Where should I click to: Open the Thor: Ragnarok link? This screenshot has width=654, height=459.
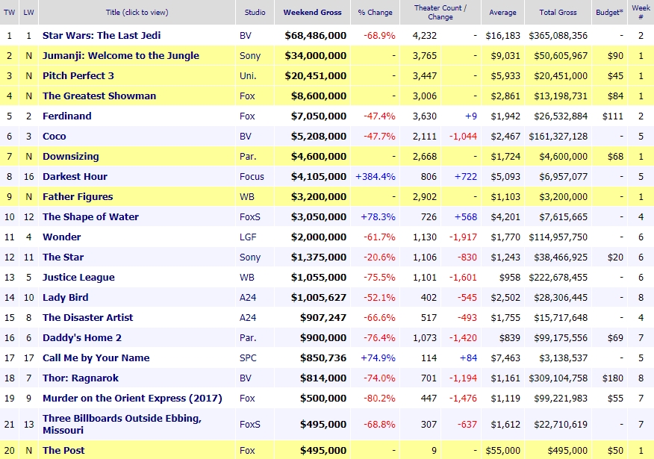pyautogui.click(x=81, y=378)
